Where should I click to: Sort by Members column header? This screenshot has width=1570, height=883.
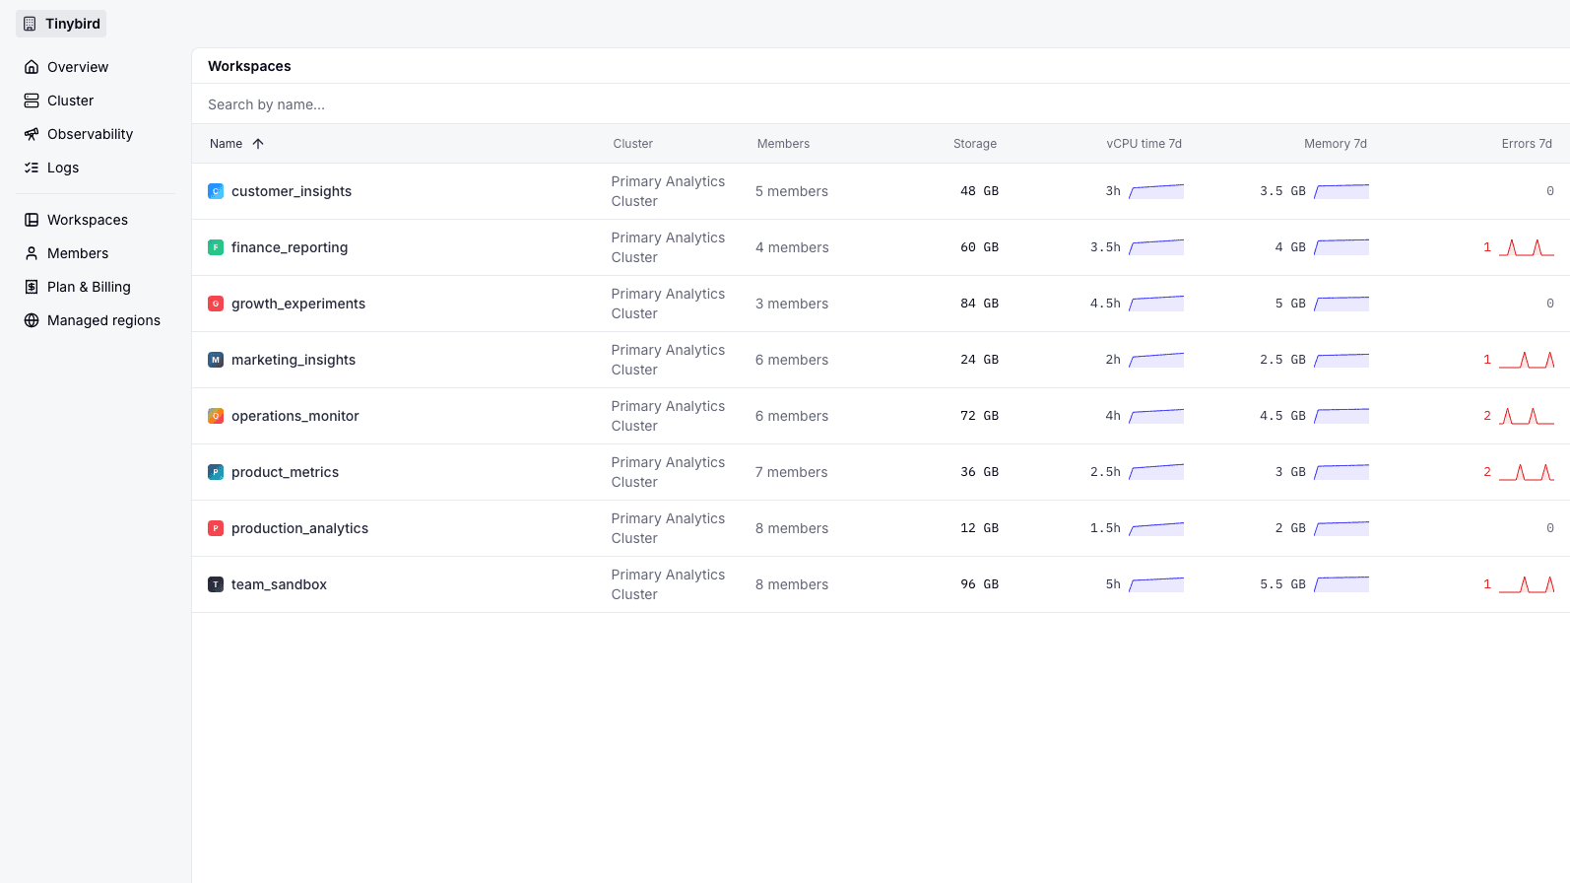(783, 144)
